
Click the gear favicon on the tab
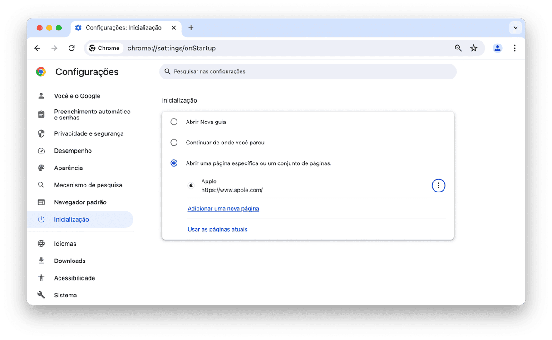point(79,28)
